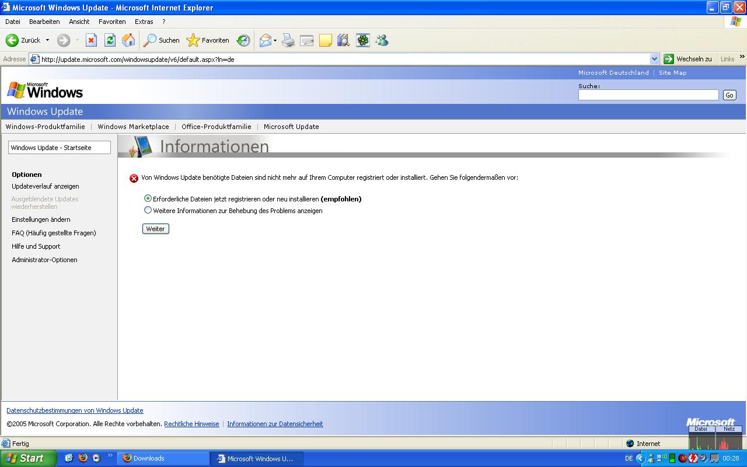Click the edit page toolbar icon
The image size is (747, 467).
(307, 40)
